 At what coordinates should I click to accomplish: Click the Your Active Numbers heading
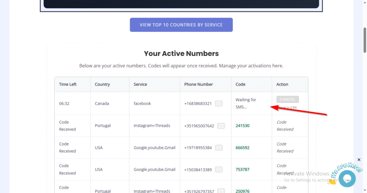pos(181,53)
